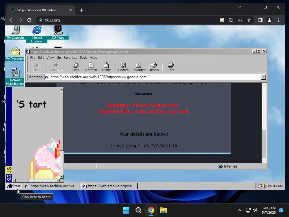The width and height of the screenshot is (289, 217).
Task: Click Chrome install app icon
Action: (231, 20)
